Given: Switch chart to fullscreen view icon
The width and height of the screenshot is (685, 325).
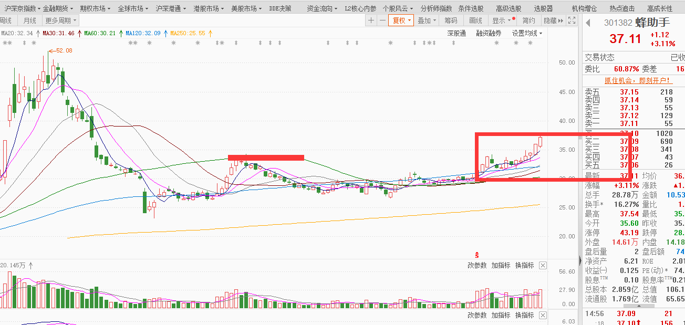Looking at the screenshot, I should [572, 20].
